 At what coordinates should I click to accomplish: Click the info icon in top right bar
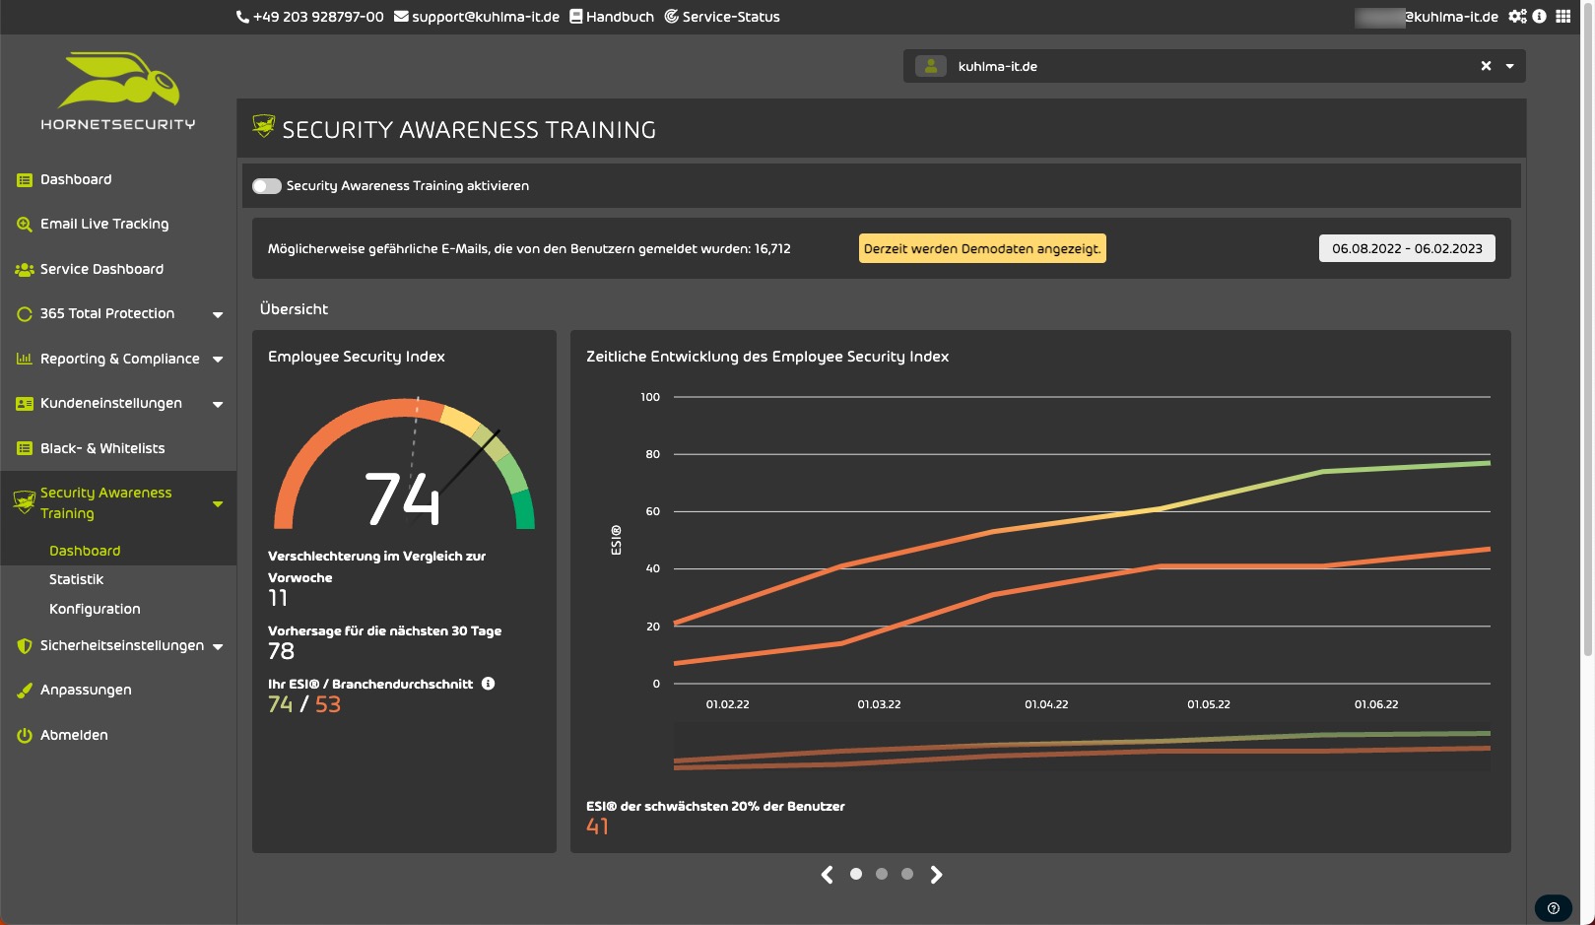click(x=1539, y=16)
